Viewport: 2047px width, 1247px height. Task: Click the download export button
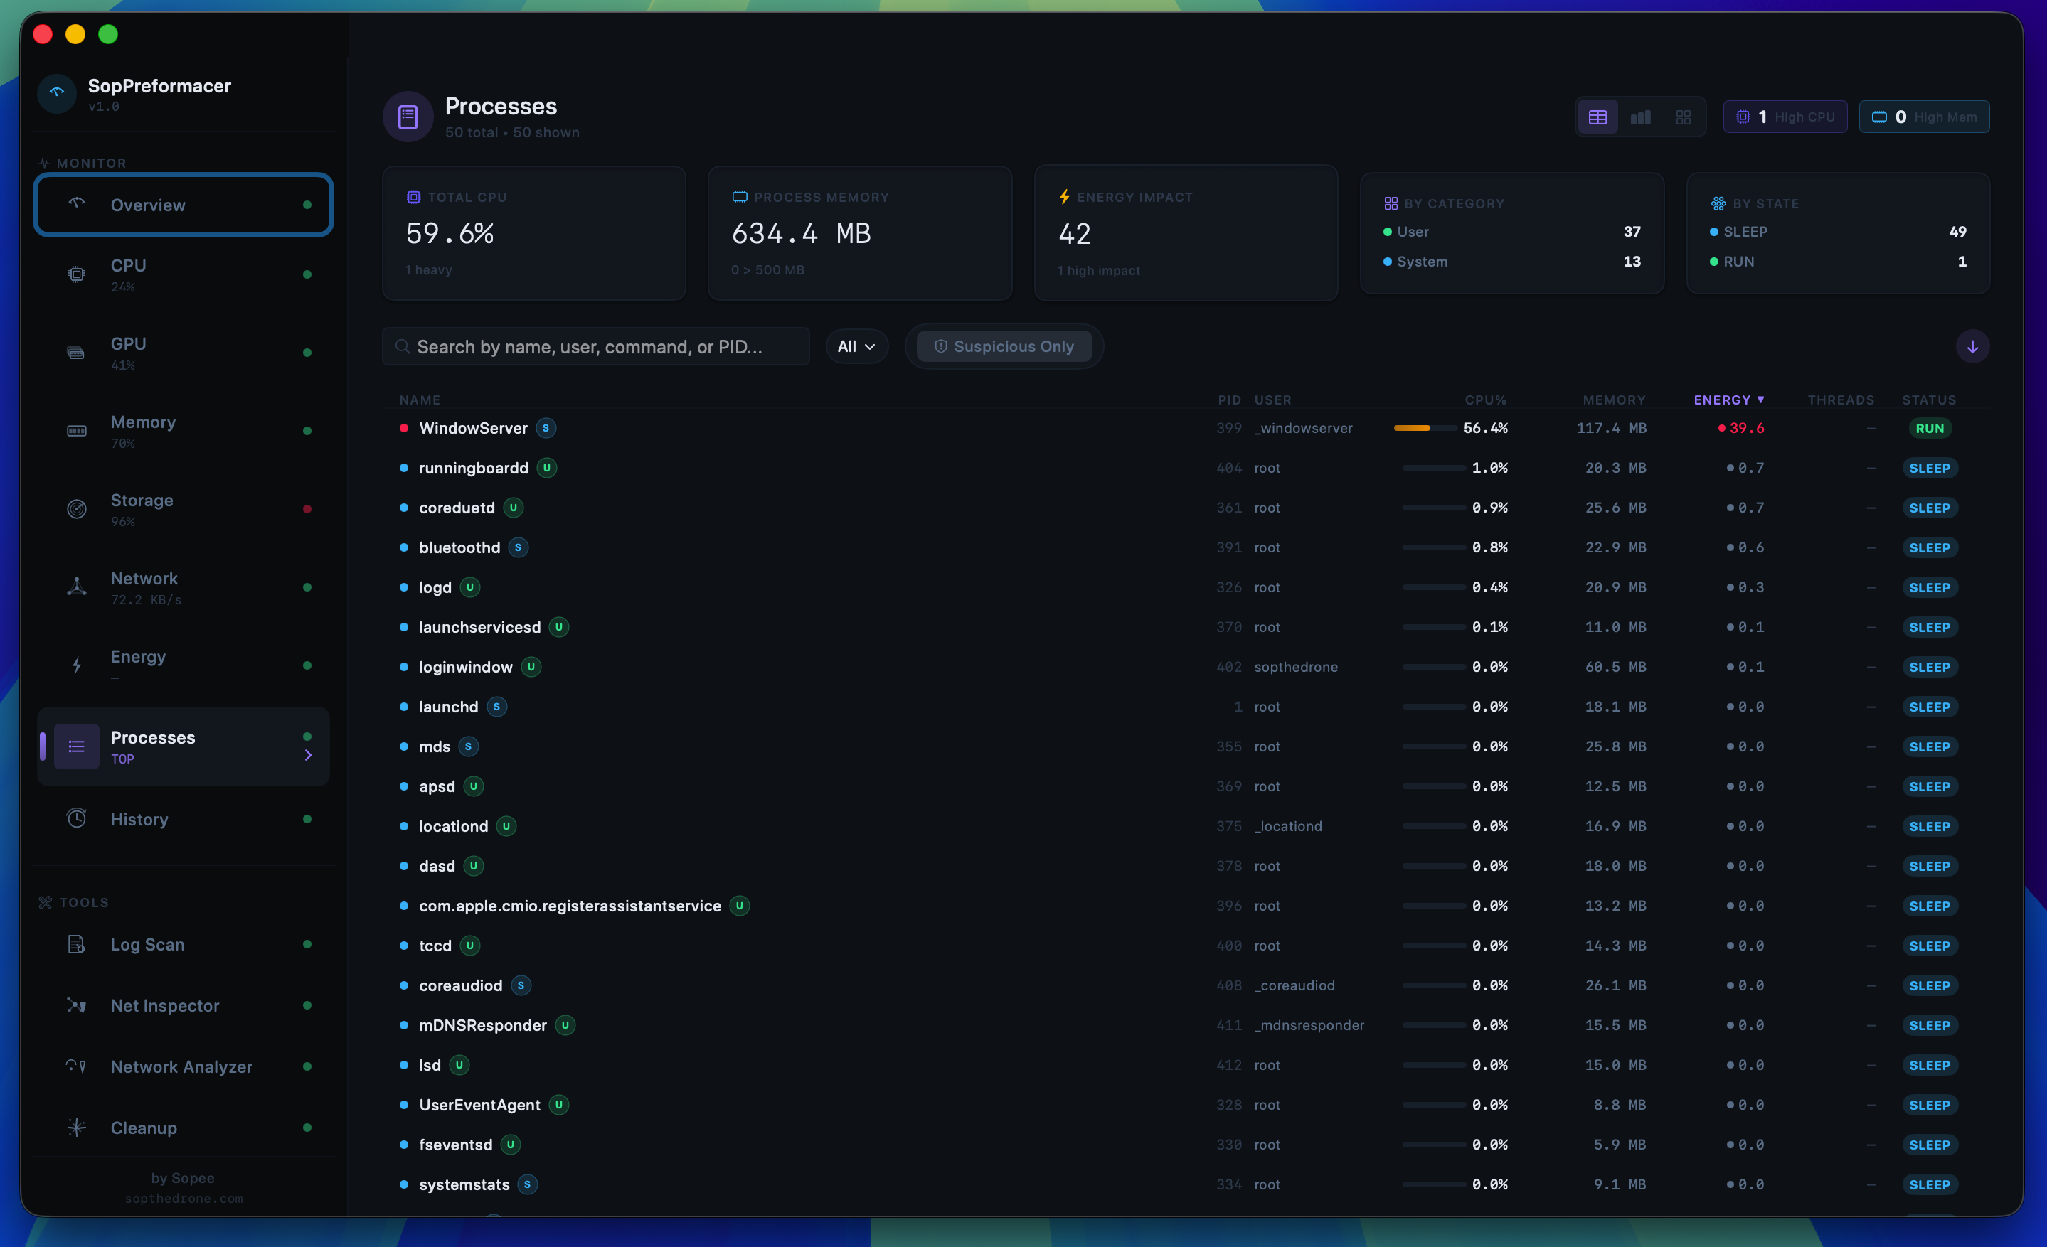point(1972,346)
